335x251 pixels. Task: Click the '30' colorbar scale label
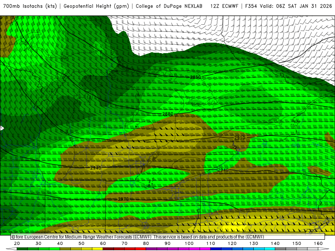click(x=39, y=243)
